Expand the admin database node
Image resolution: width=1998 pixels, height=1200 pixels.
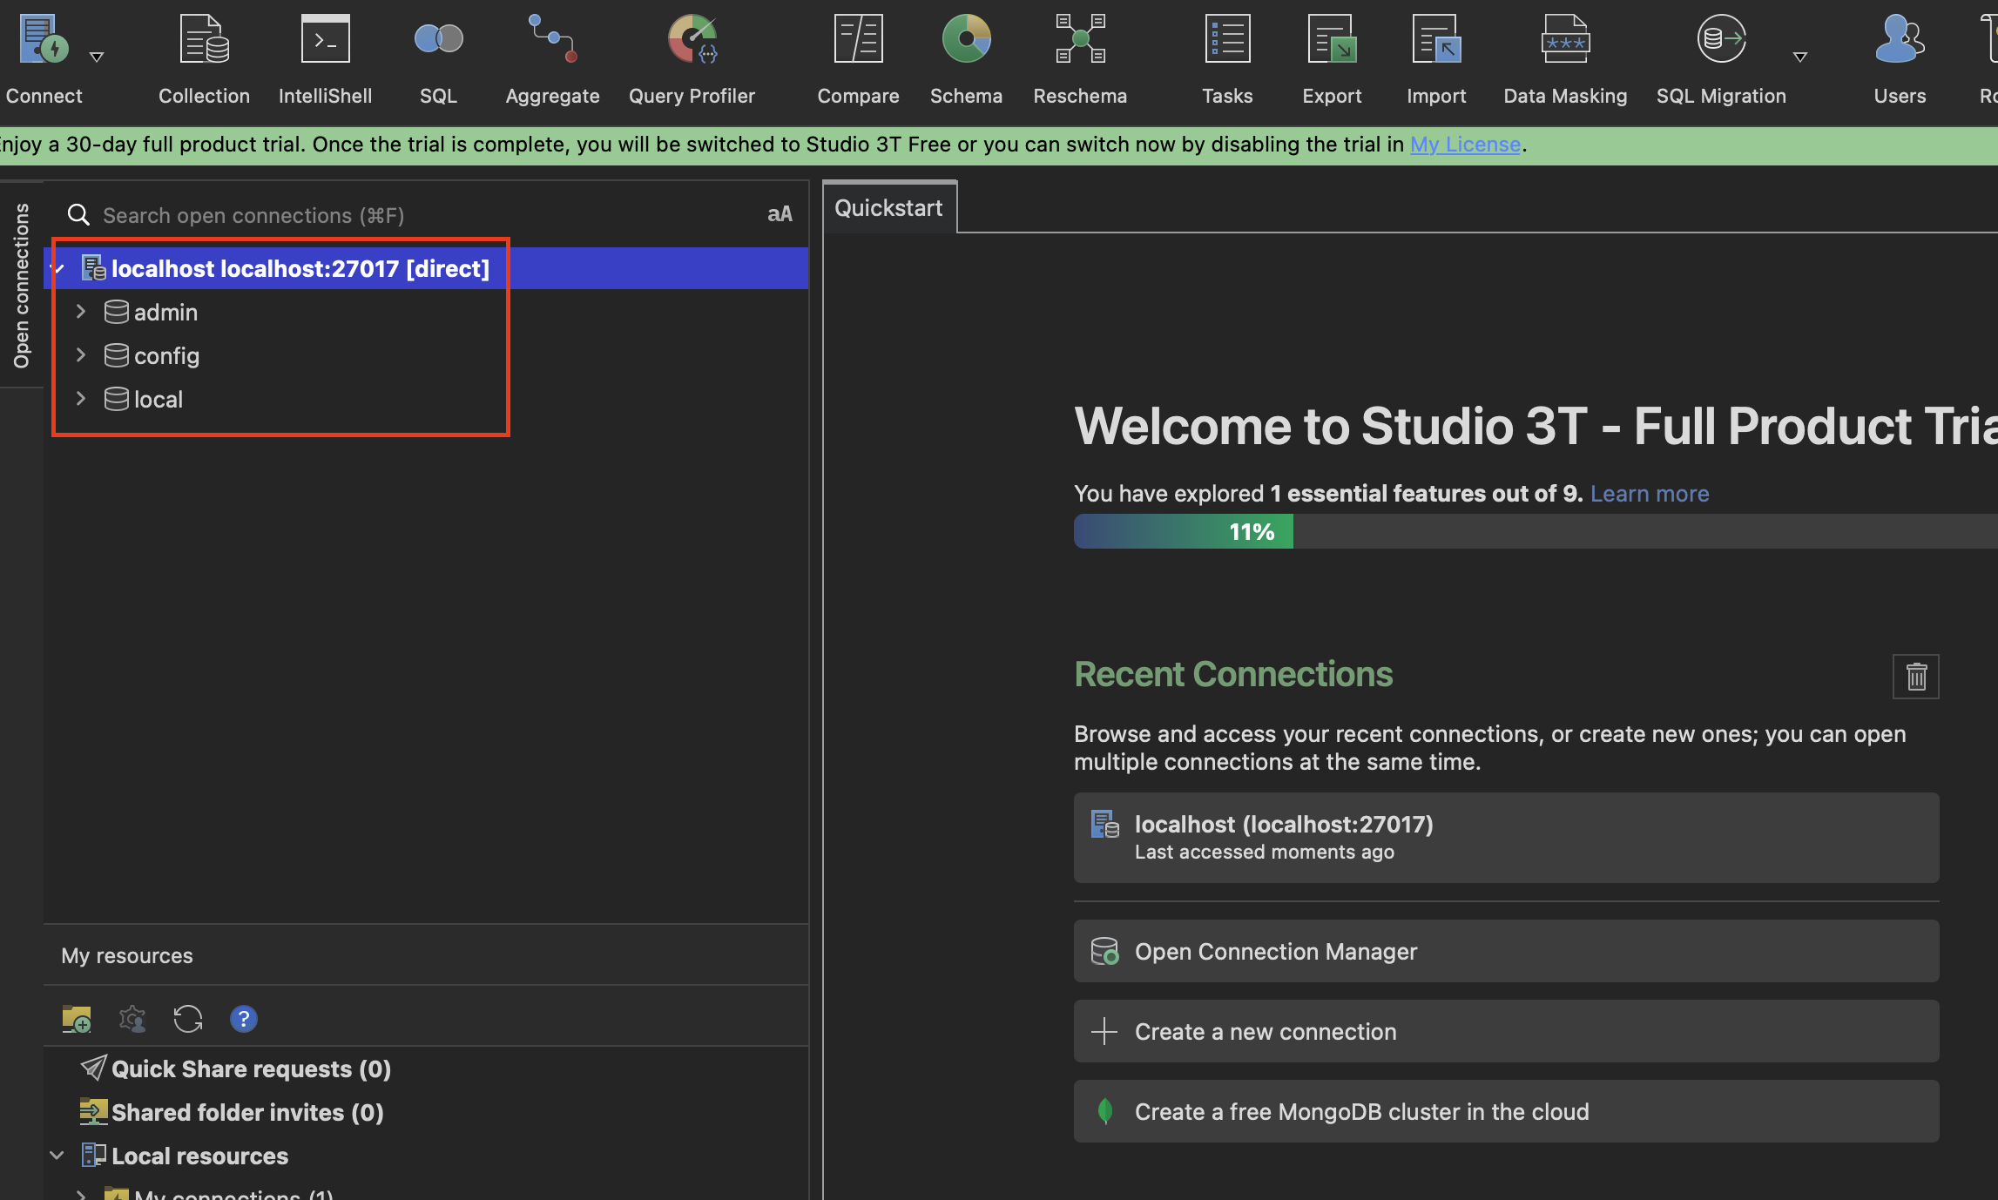pos(81,312)
